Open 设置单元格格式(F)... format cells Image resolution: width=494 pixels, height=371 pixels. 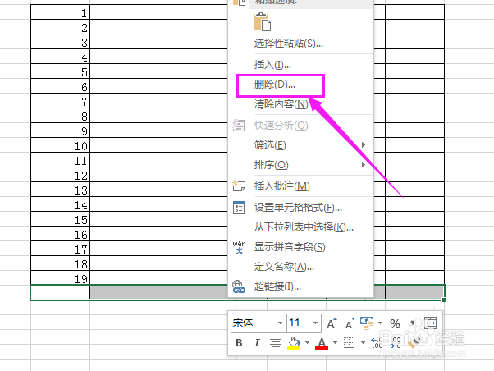click(298, 208)
